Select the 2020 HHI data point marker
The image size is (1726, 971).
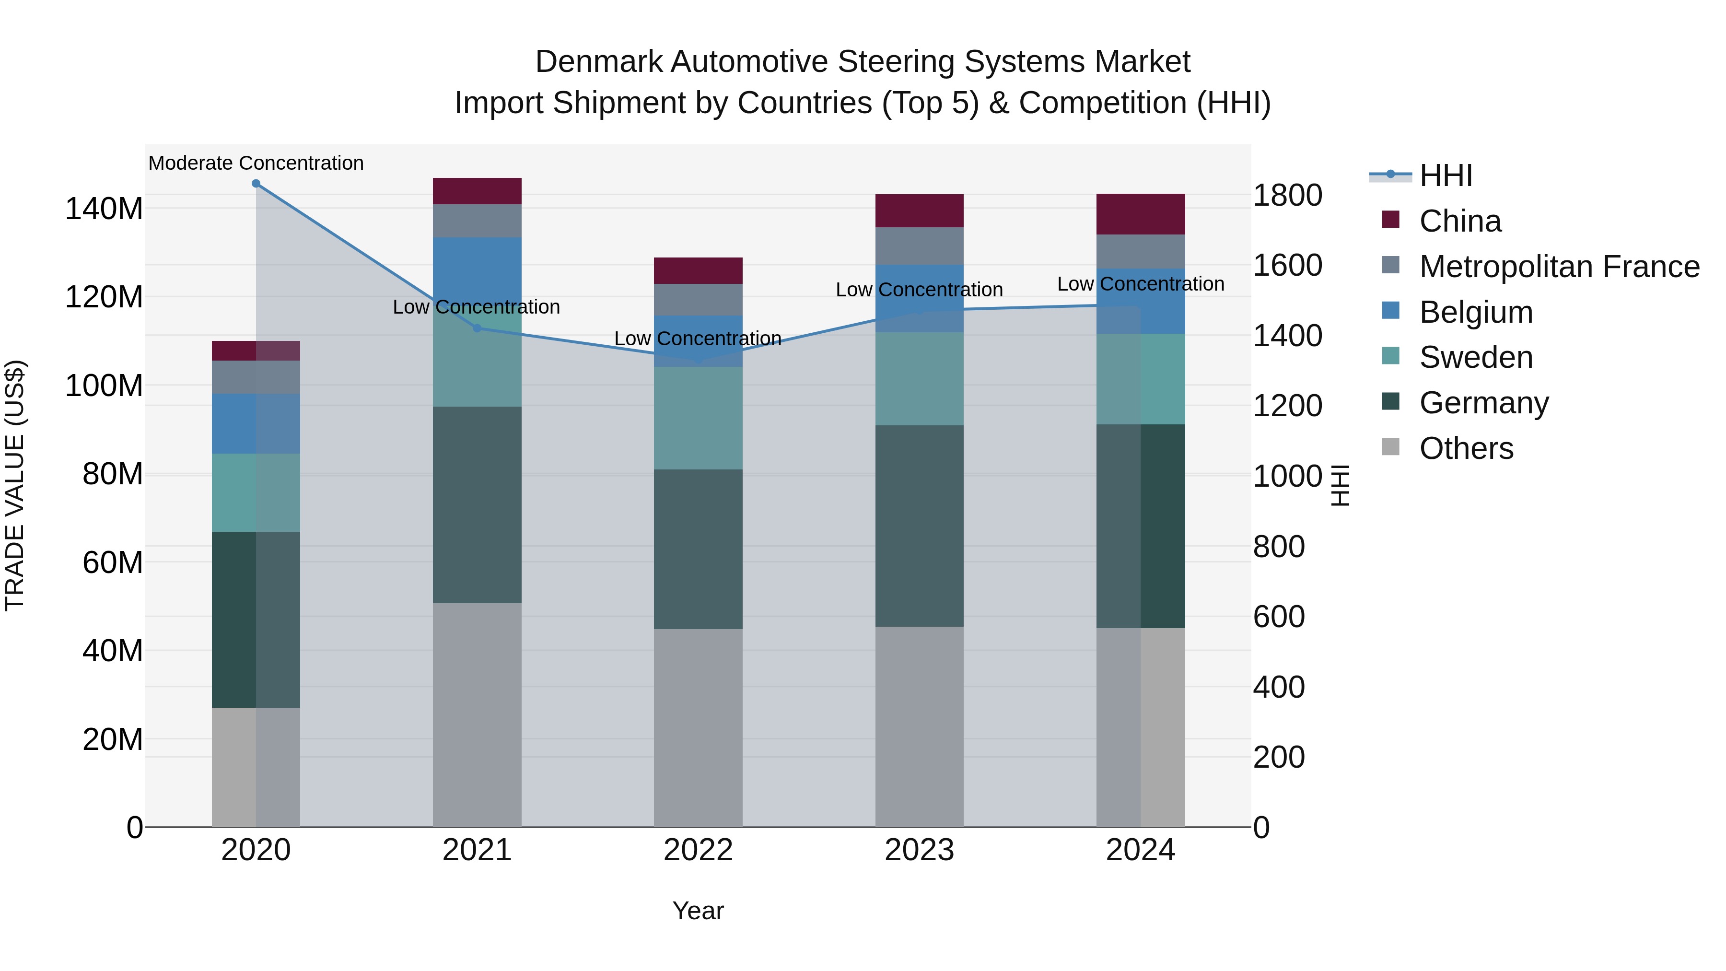[x=256, y=184]
